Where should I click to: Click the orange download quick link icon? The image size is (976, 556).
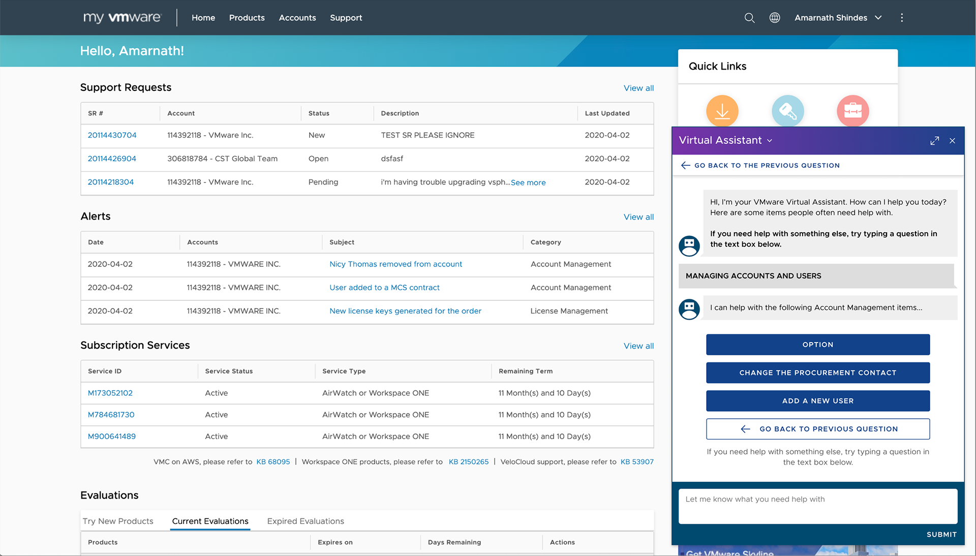[722, 111]
